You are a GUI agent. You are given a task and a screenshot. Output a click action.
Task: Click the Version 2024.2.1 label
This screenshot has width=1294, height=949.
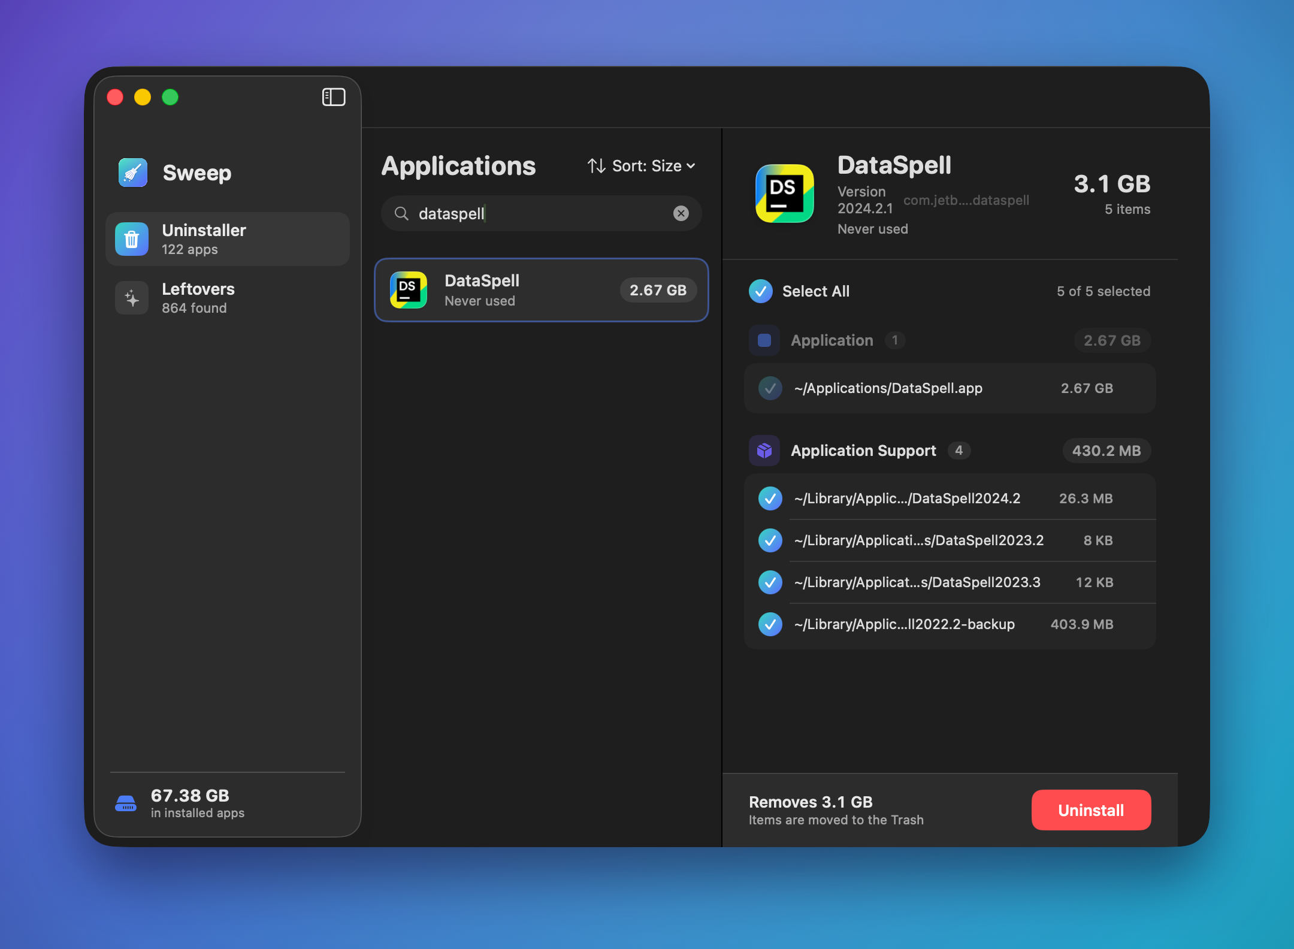point(865,200)
